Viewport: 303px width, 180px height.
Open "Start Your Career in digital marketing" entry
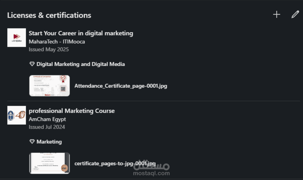[x=81, y=33]
